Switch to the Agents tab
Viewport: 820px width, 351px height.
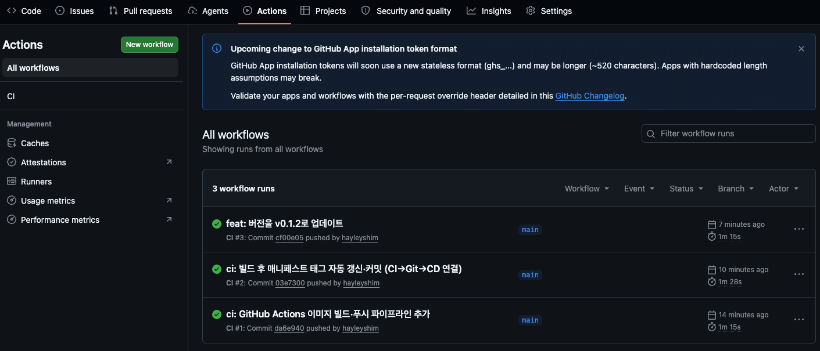coord(208,11)
